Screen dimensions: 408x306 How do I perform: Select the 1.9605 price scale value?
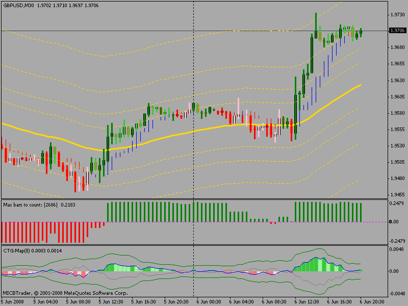(x=397, y=96)
